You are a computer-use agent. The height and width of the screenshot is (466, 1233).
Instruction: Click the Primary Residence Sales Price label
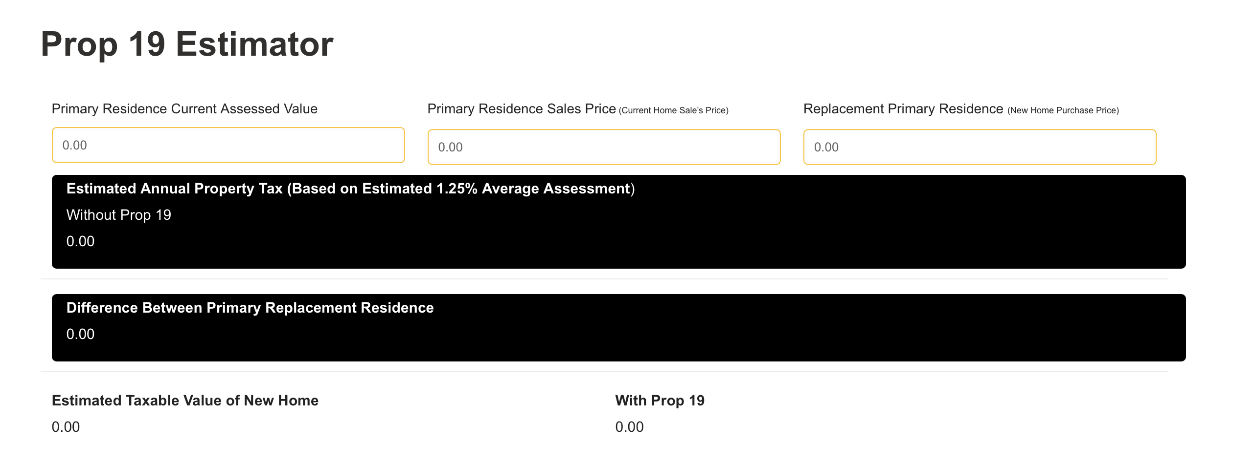[x=521, y=109]
